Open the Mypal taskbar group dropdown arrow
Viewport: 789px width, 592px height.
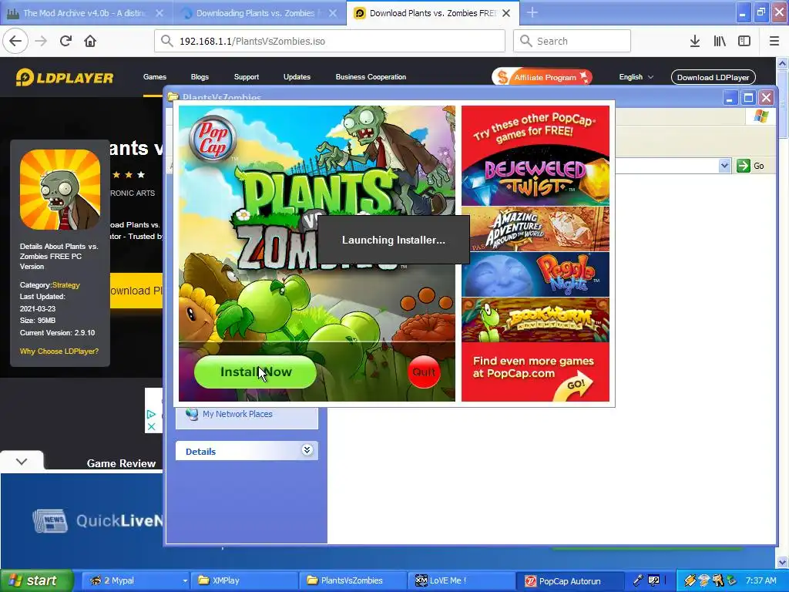click(x=185, y=581)
